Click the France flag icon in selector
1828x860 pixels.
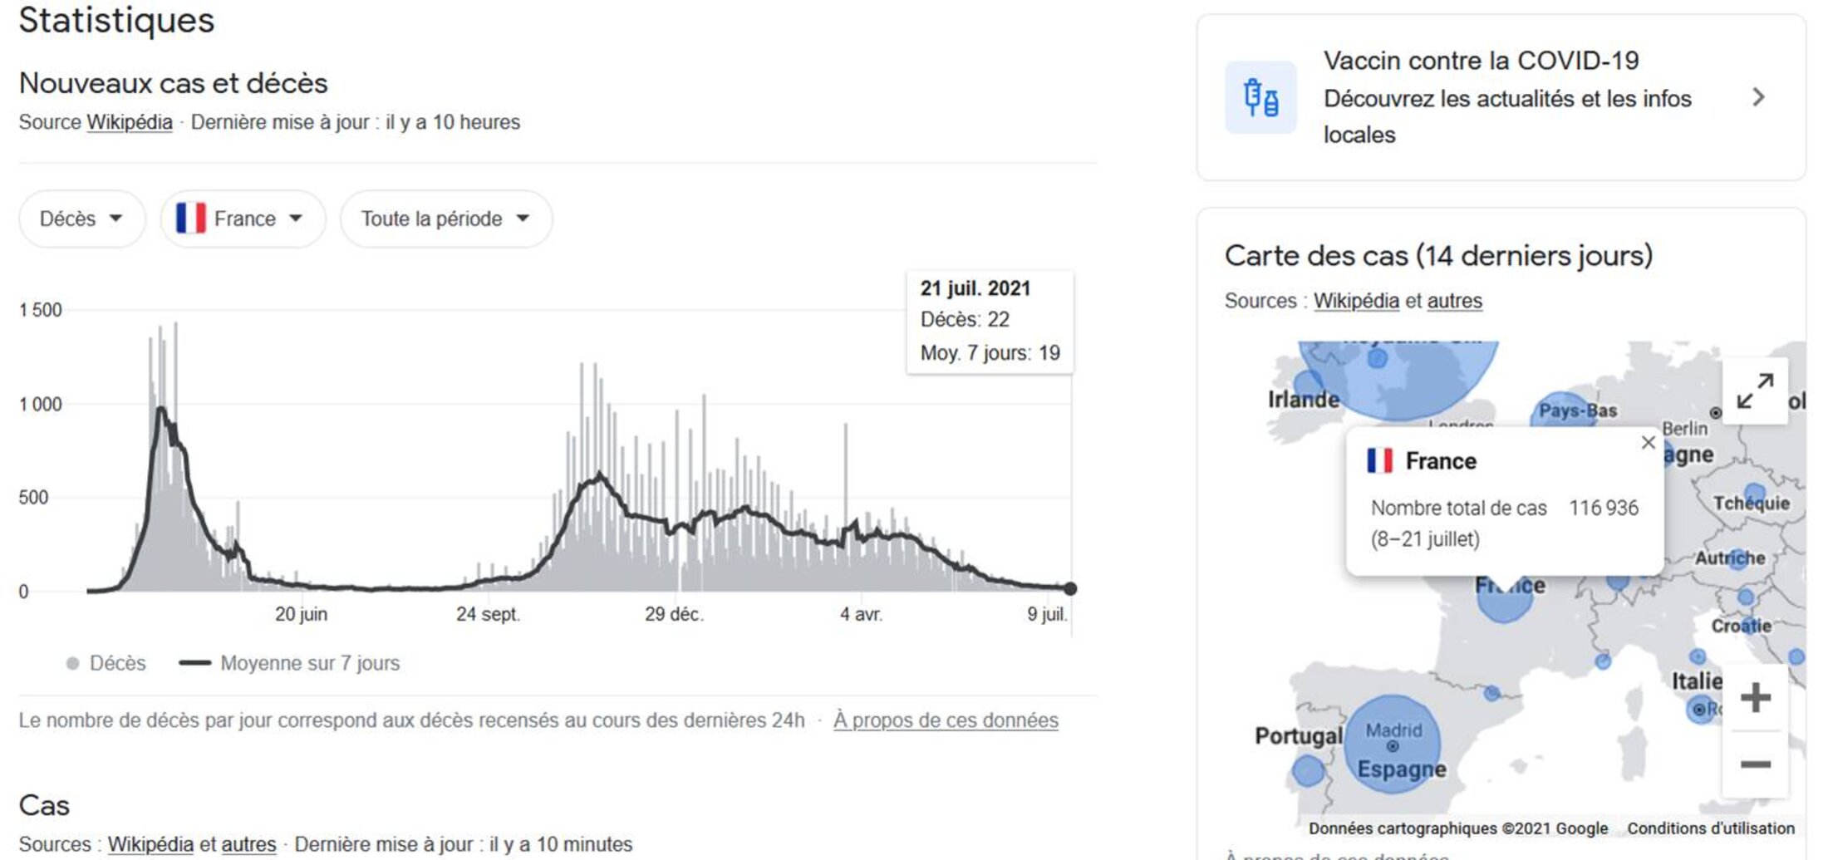(x=191, y=219)
